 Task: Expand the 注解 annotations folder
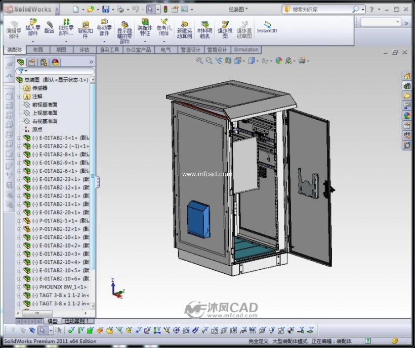19,96
